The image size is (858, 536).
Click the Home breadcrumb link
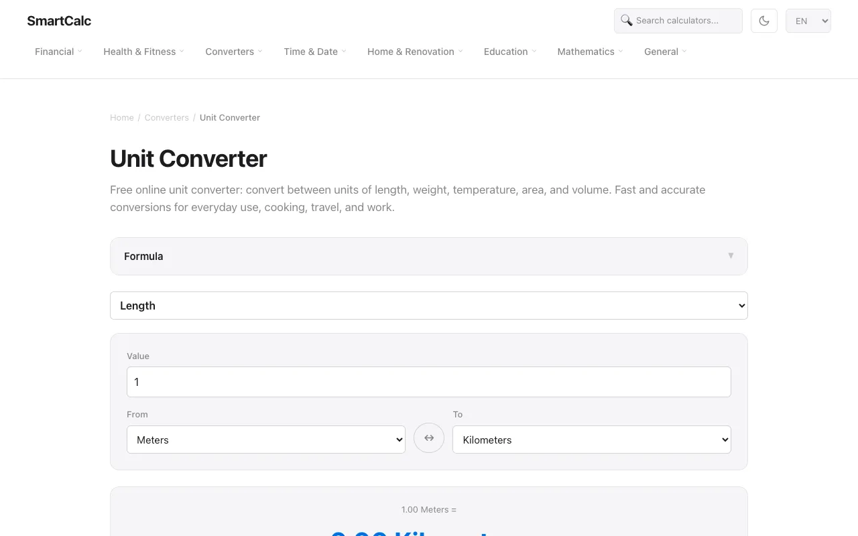pos(122,117)
